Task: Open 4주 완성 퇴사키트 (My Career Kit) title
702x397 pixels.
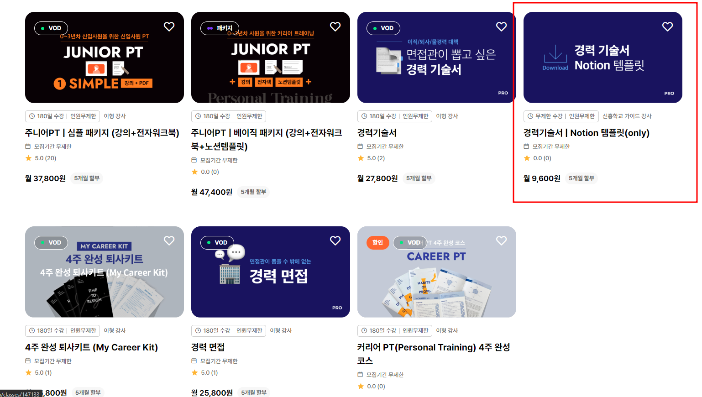Action: (x=91, y=347)
